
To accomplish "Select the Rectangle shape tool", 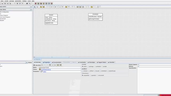I will 98,7.
